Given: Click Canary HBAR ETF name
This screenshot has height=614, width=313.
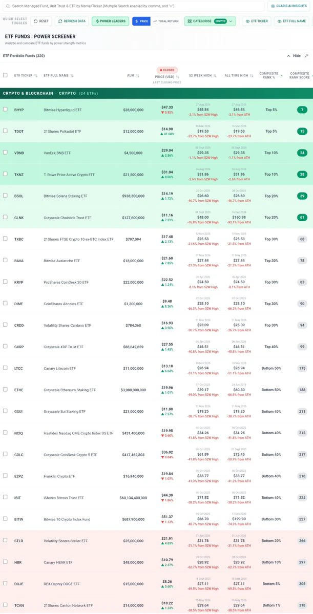Looking at the screenshot, I should point(58,562).
